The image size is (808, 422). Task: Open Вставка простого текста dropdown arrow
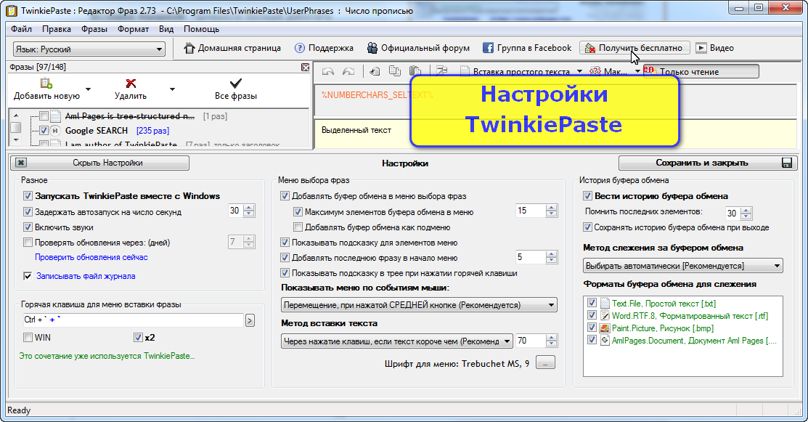click(x=579, y=72)
